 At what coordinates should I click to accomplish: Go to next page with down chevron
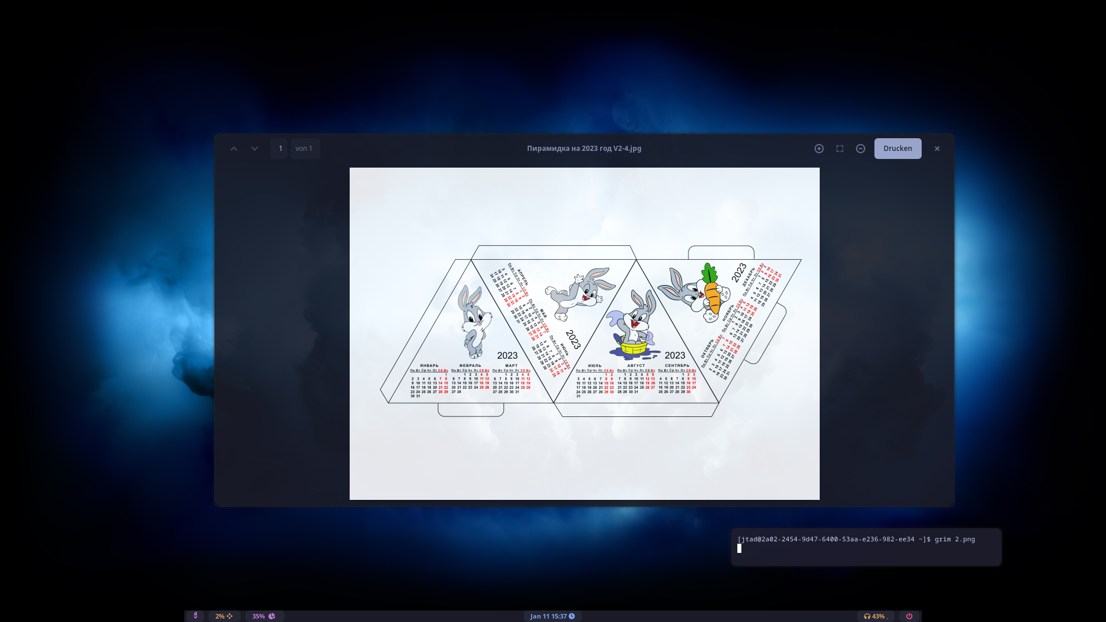(255, 149)
